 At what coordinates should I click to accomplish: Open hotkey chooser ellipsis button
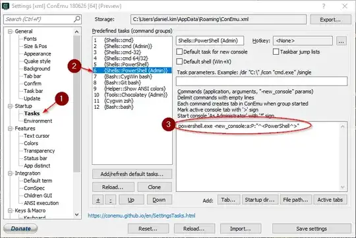pos(341,41)
